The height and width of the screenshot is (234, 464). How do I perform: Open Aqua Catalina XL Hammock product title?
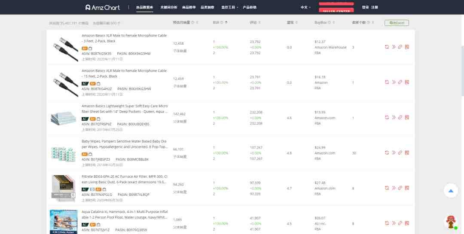[125, 215]
